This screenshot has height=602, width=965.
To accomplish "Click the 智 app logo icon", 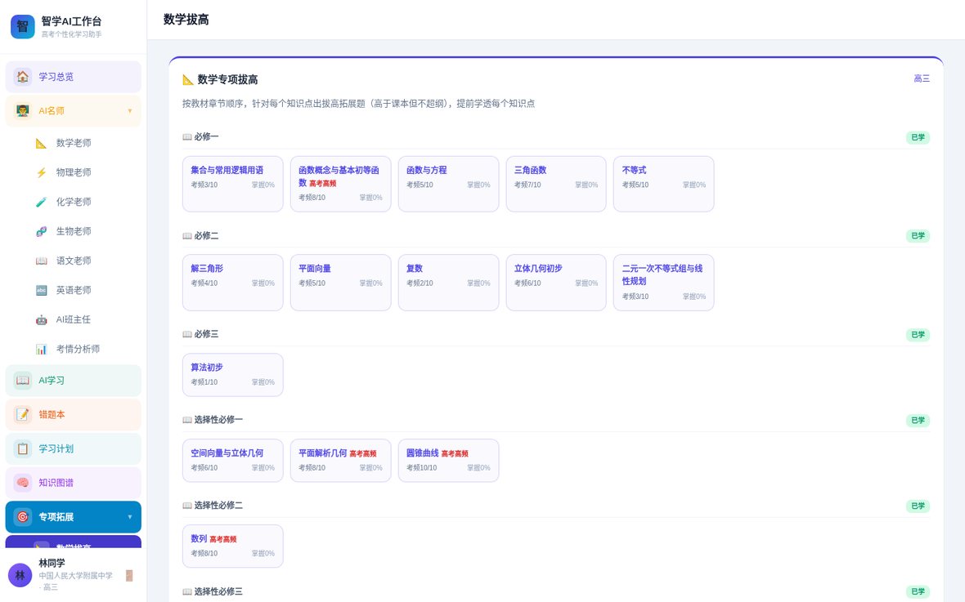I will [x=23, y=26].
